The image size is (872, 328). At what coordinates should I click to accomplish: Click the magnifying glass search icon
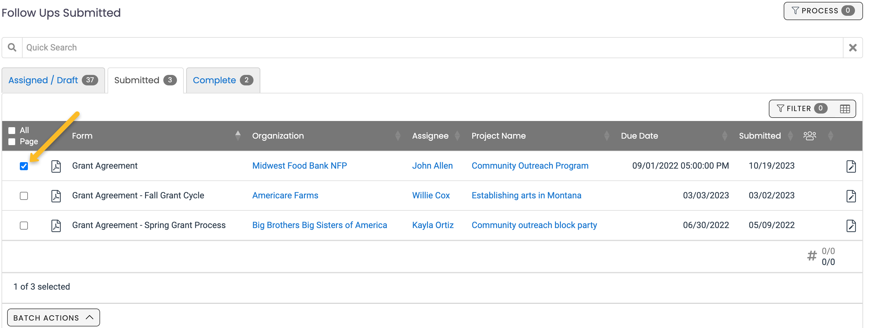(x=12, y=47)
